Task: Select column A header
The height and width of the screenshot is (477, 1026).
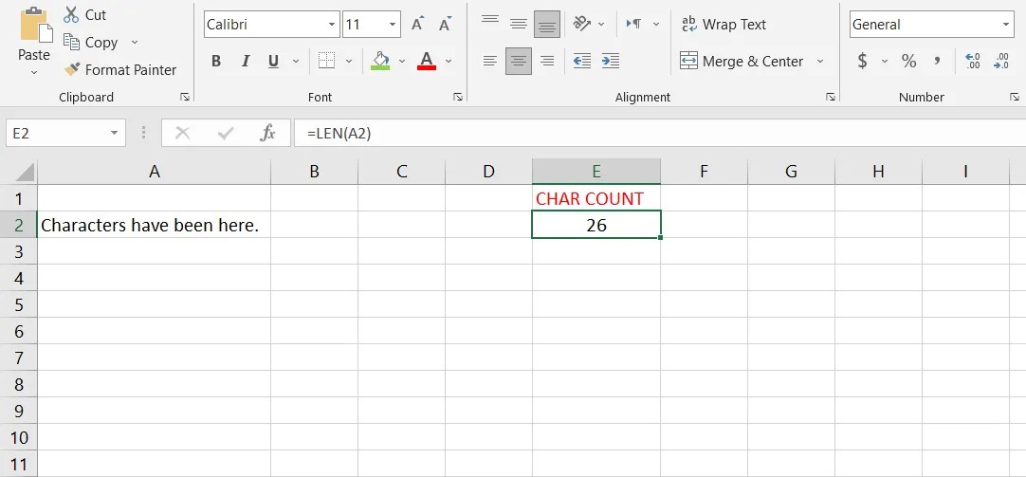Action: [x=155, y=172]
